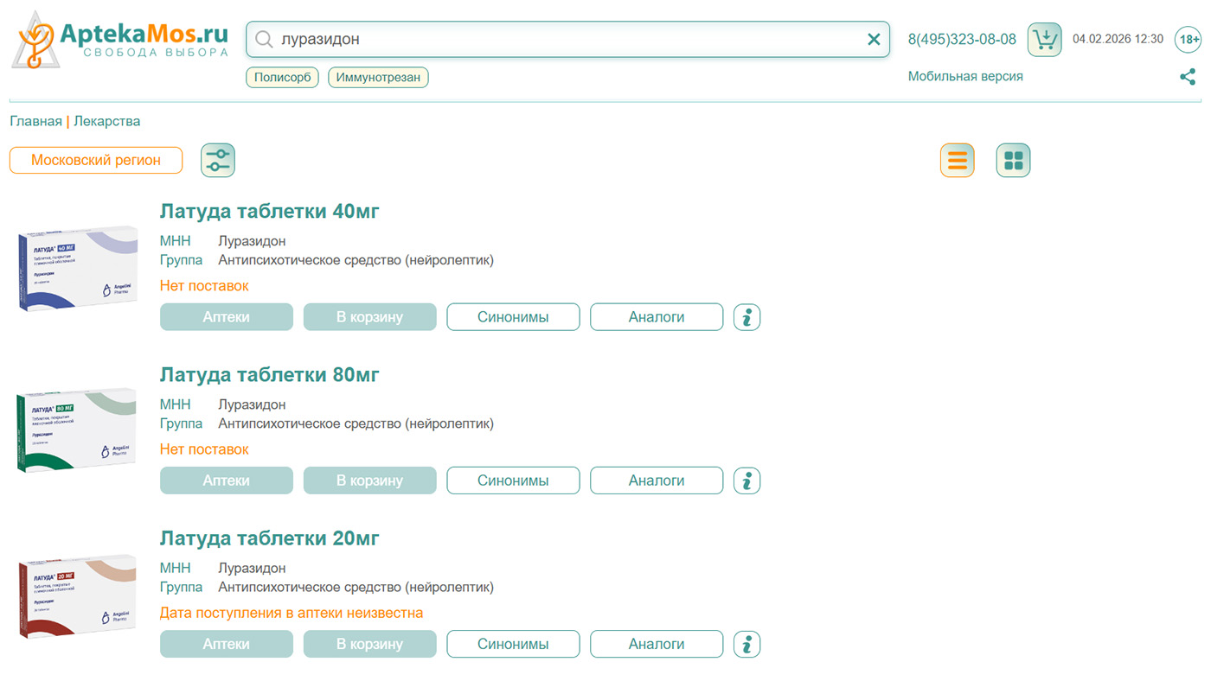Click the AptekaMos.ru logo
Image resolution: width=1211 pixels, height=681 pixels.
click(x=120, y=40)
